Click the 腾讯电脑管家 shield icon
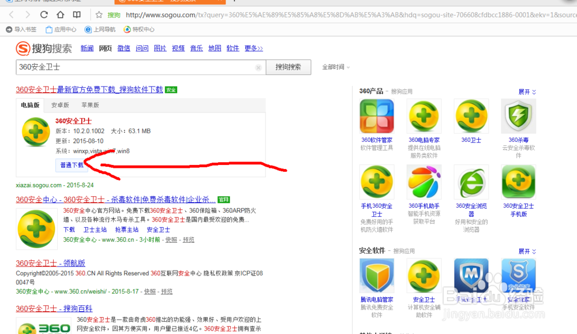The image size is (577, 334). (x=377, y=276)
